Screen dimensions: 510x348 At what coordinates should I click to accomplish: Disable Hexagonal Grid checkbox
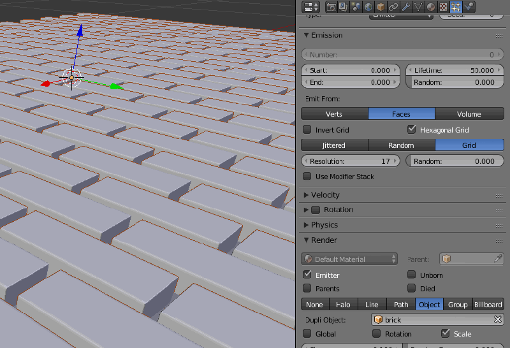click(x=411, y=129)
